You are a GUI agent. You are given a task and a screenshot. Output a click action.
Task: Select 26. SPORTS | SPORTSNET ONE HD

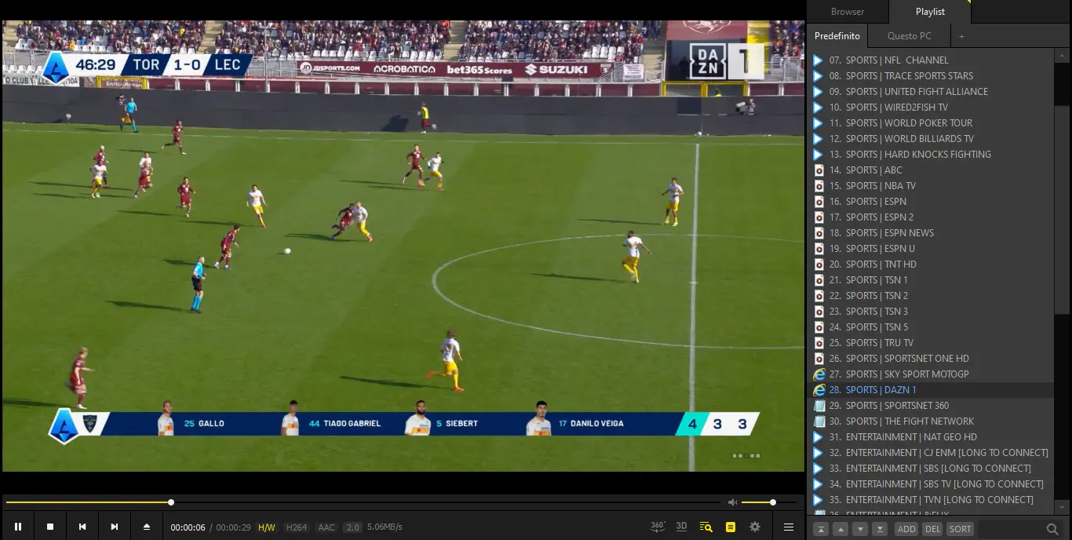(930, 359)
